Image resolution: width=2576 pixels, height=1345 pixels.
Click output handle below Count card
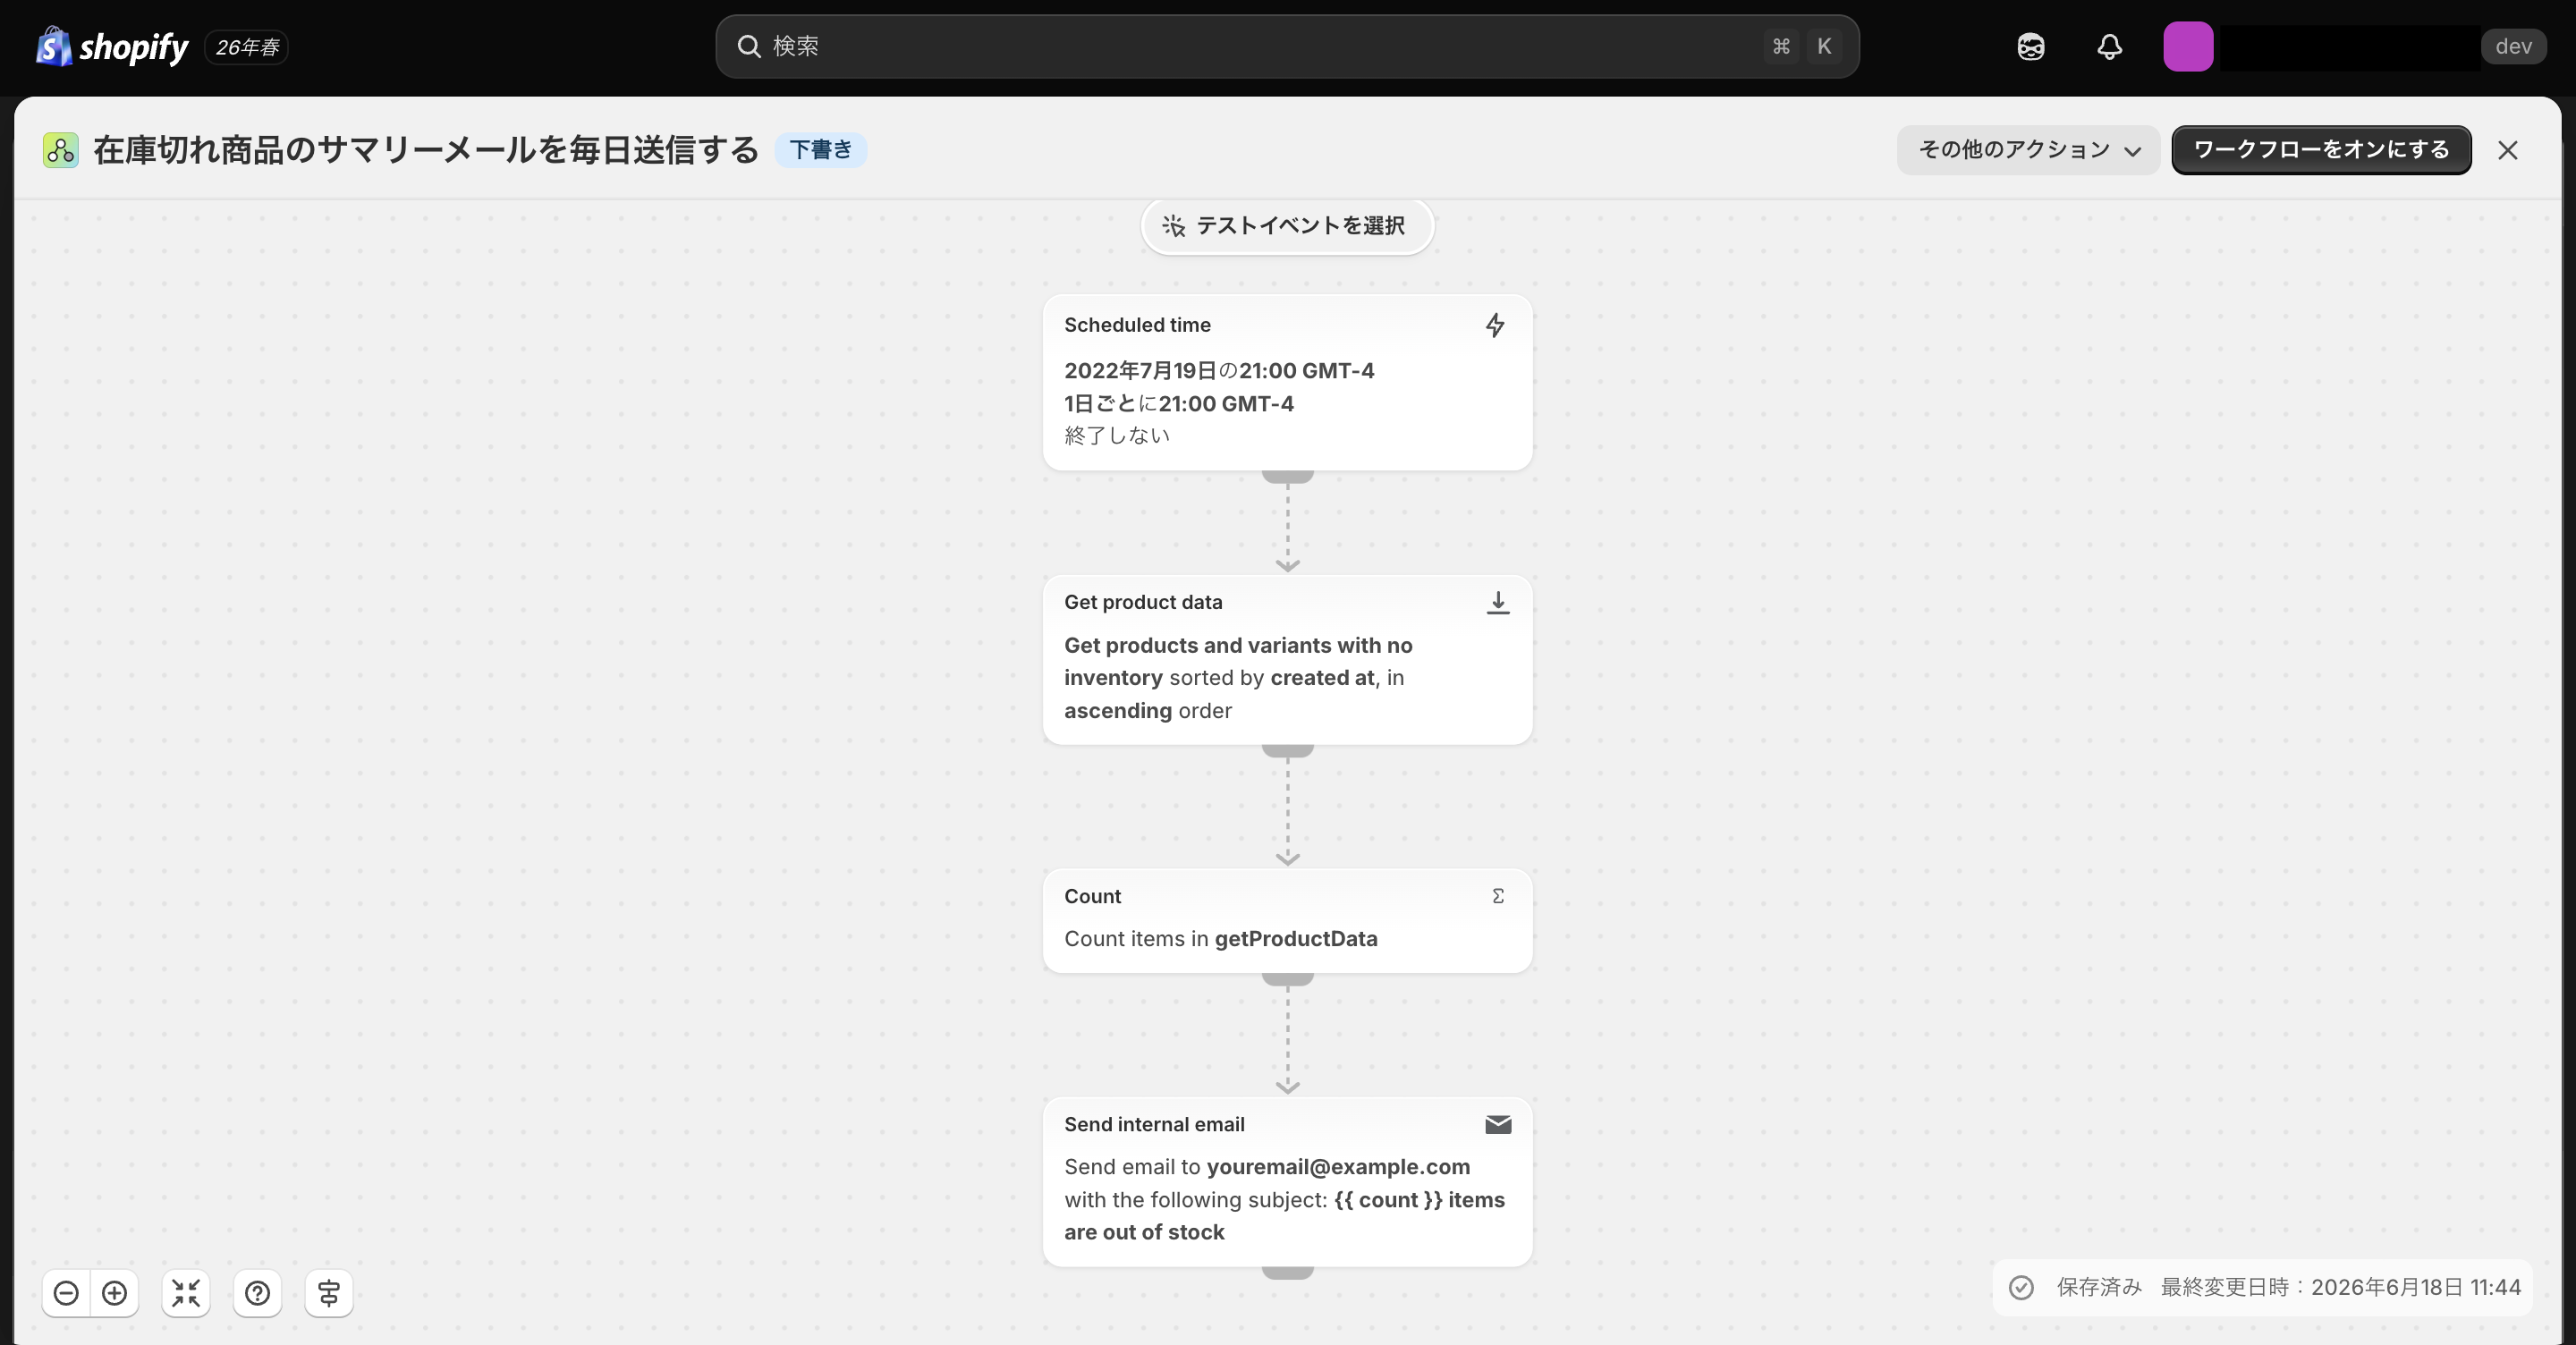(1287, 979)
